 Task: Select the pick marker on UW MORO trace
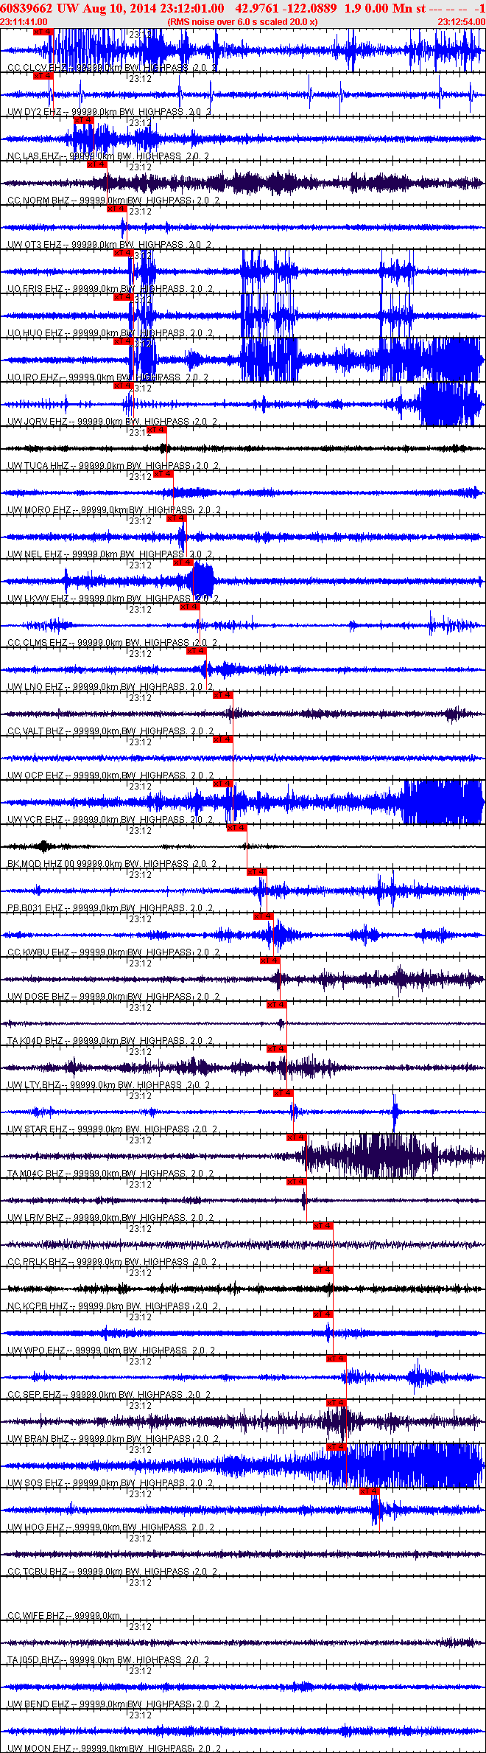pos(163,474)
